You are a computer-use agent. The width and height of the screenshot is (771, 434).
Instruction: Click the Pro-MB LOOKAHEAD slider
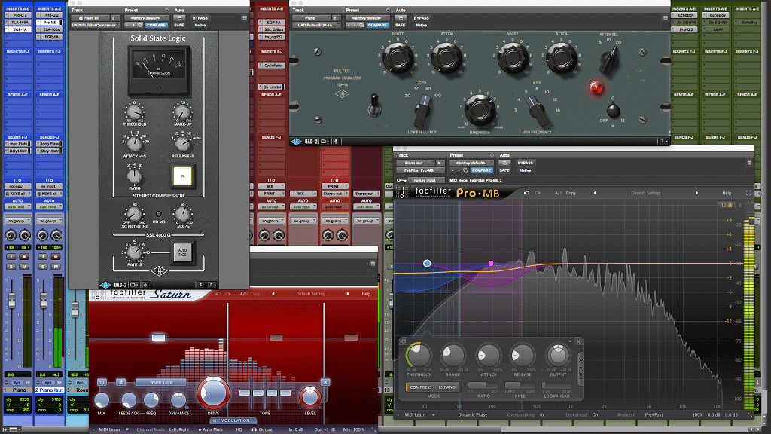pyautogui.click(x=557, y=385)
